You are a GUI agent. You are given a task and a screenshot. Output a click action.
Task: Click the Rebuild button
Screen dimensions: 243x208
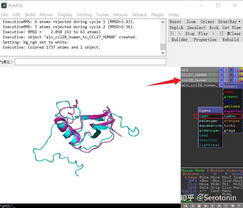tap(230, 39)
